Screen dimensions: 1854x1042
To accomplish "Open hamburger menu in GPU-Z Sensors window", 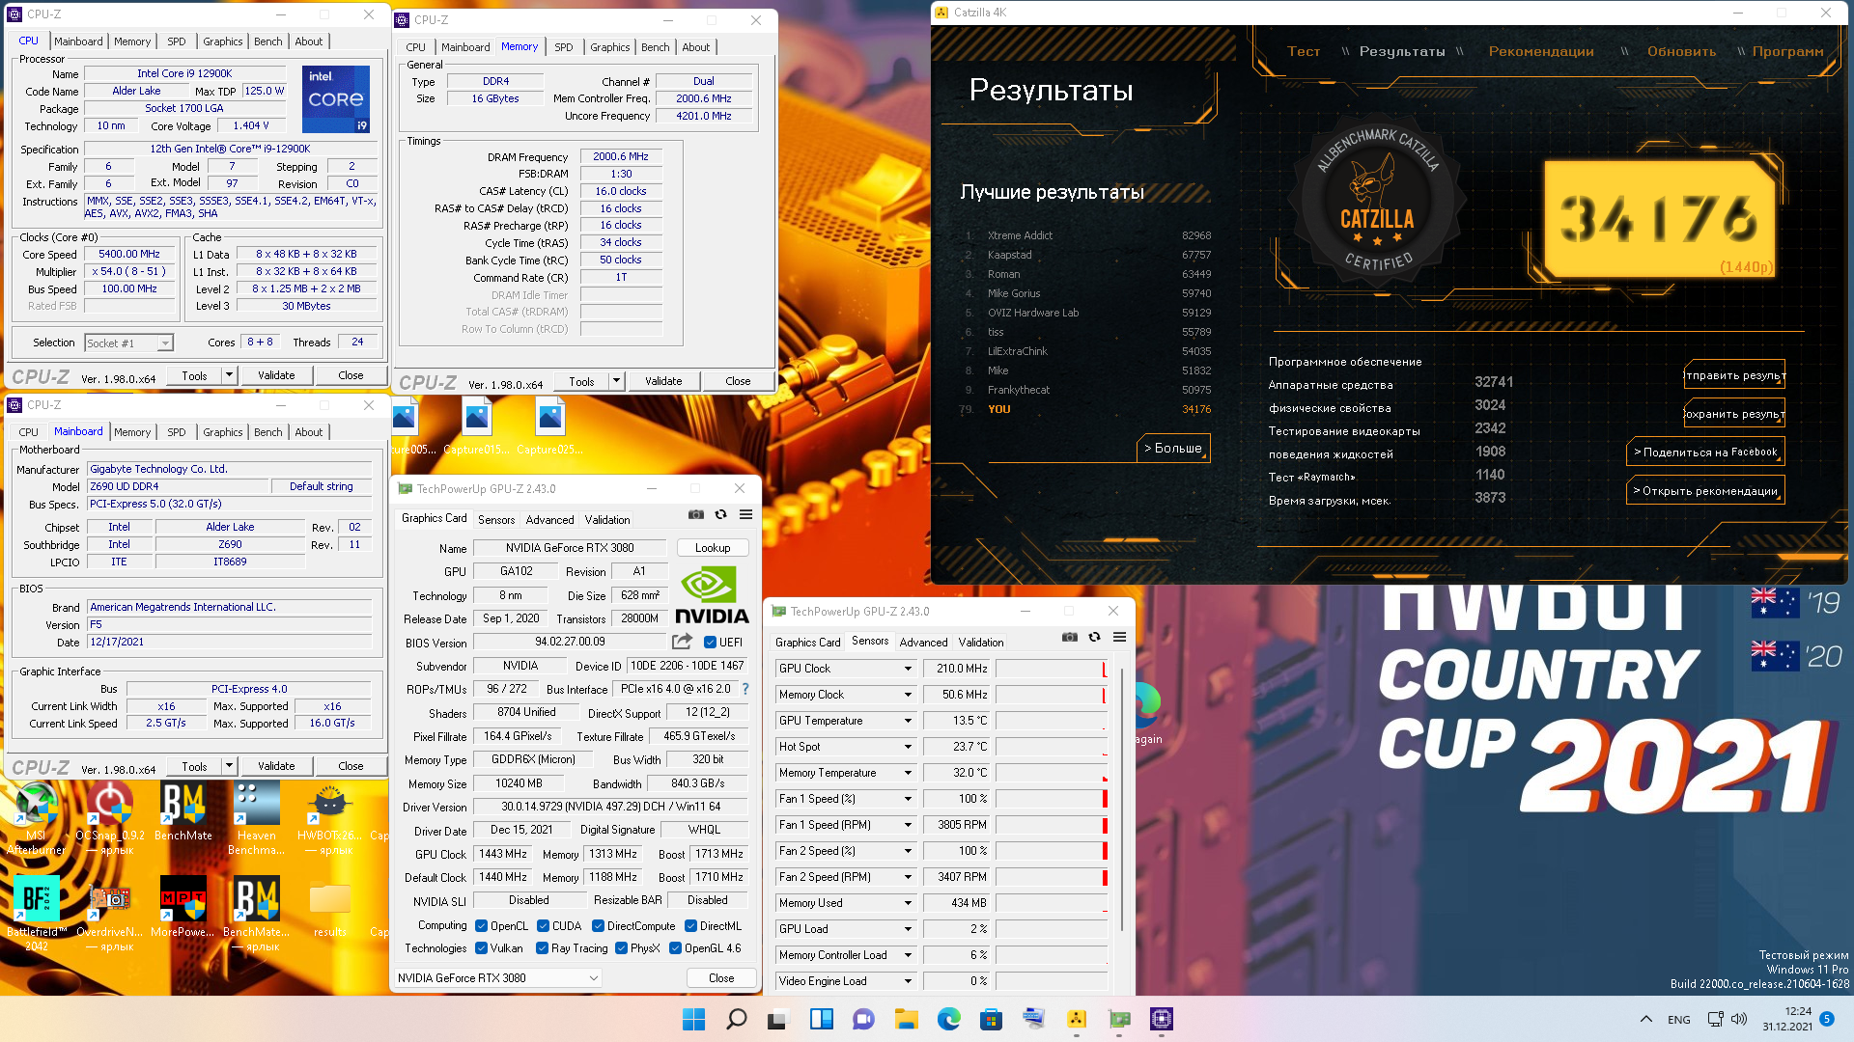I will coord(1119,638).
